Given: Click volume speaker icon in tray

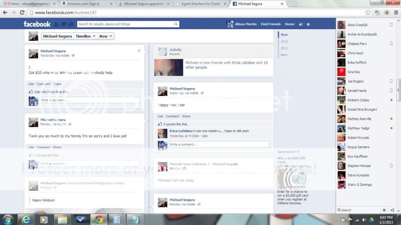Looking at the screenshot, I should pos(364,220).
